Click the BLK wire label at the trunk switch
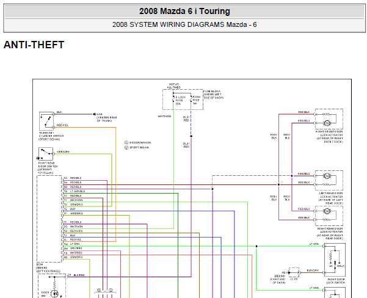367x298 pixels. pos(59,112)
